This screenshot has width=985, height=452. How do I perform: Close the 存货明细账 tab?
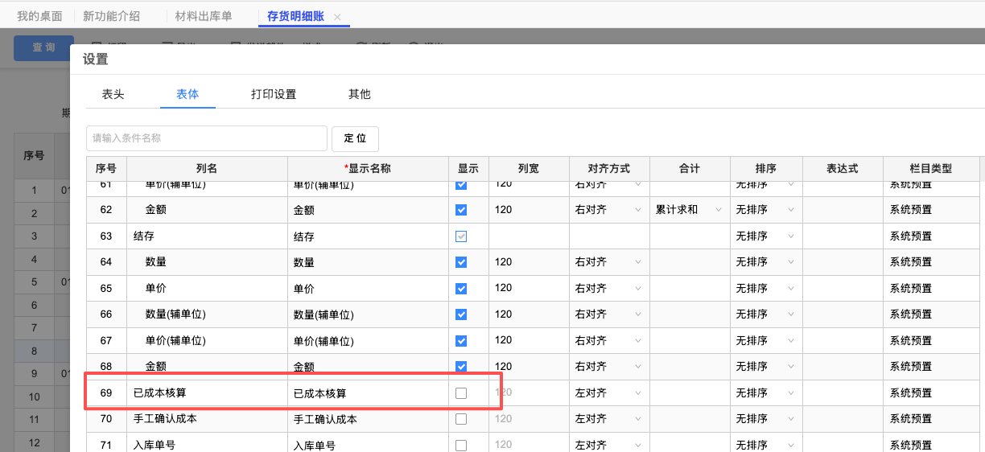[337, 17]
